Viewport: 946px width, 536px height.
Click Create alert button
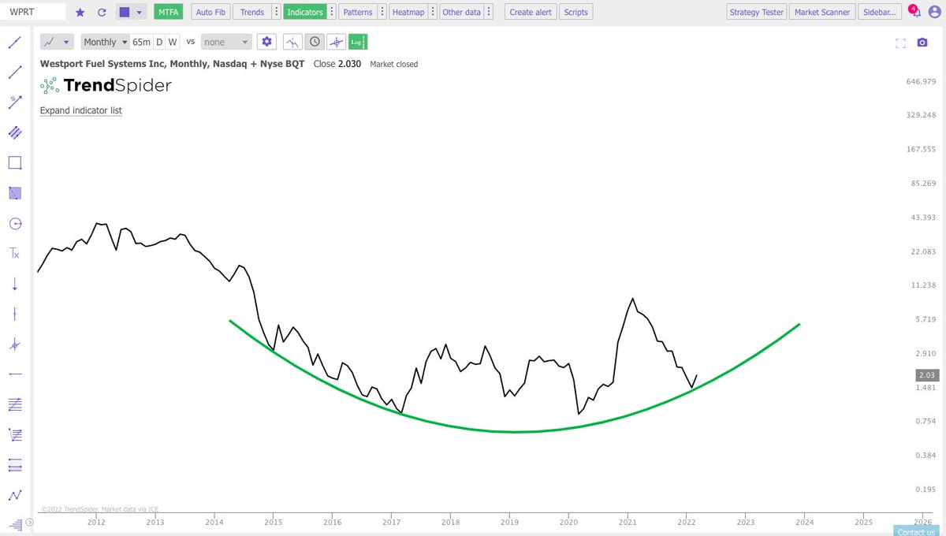pyautogui.click(x=531, y=13)
